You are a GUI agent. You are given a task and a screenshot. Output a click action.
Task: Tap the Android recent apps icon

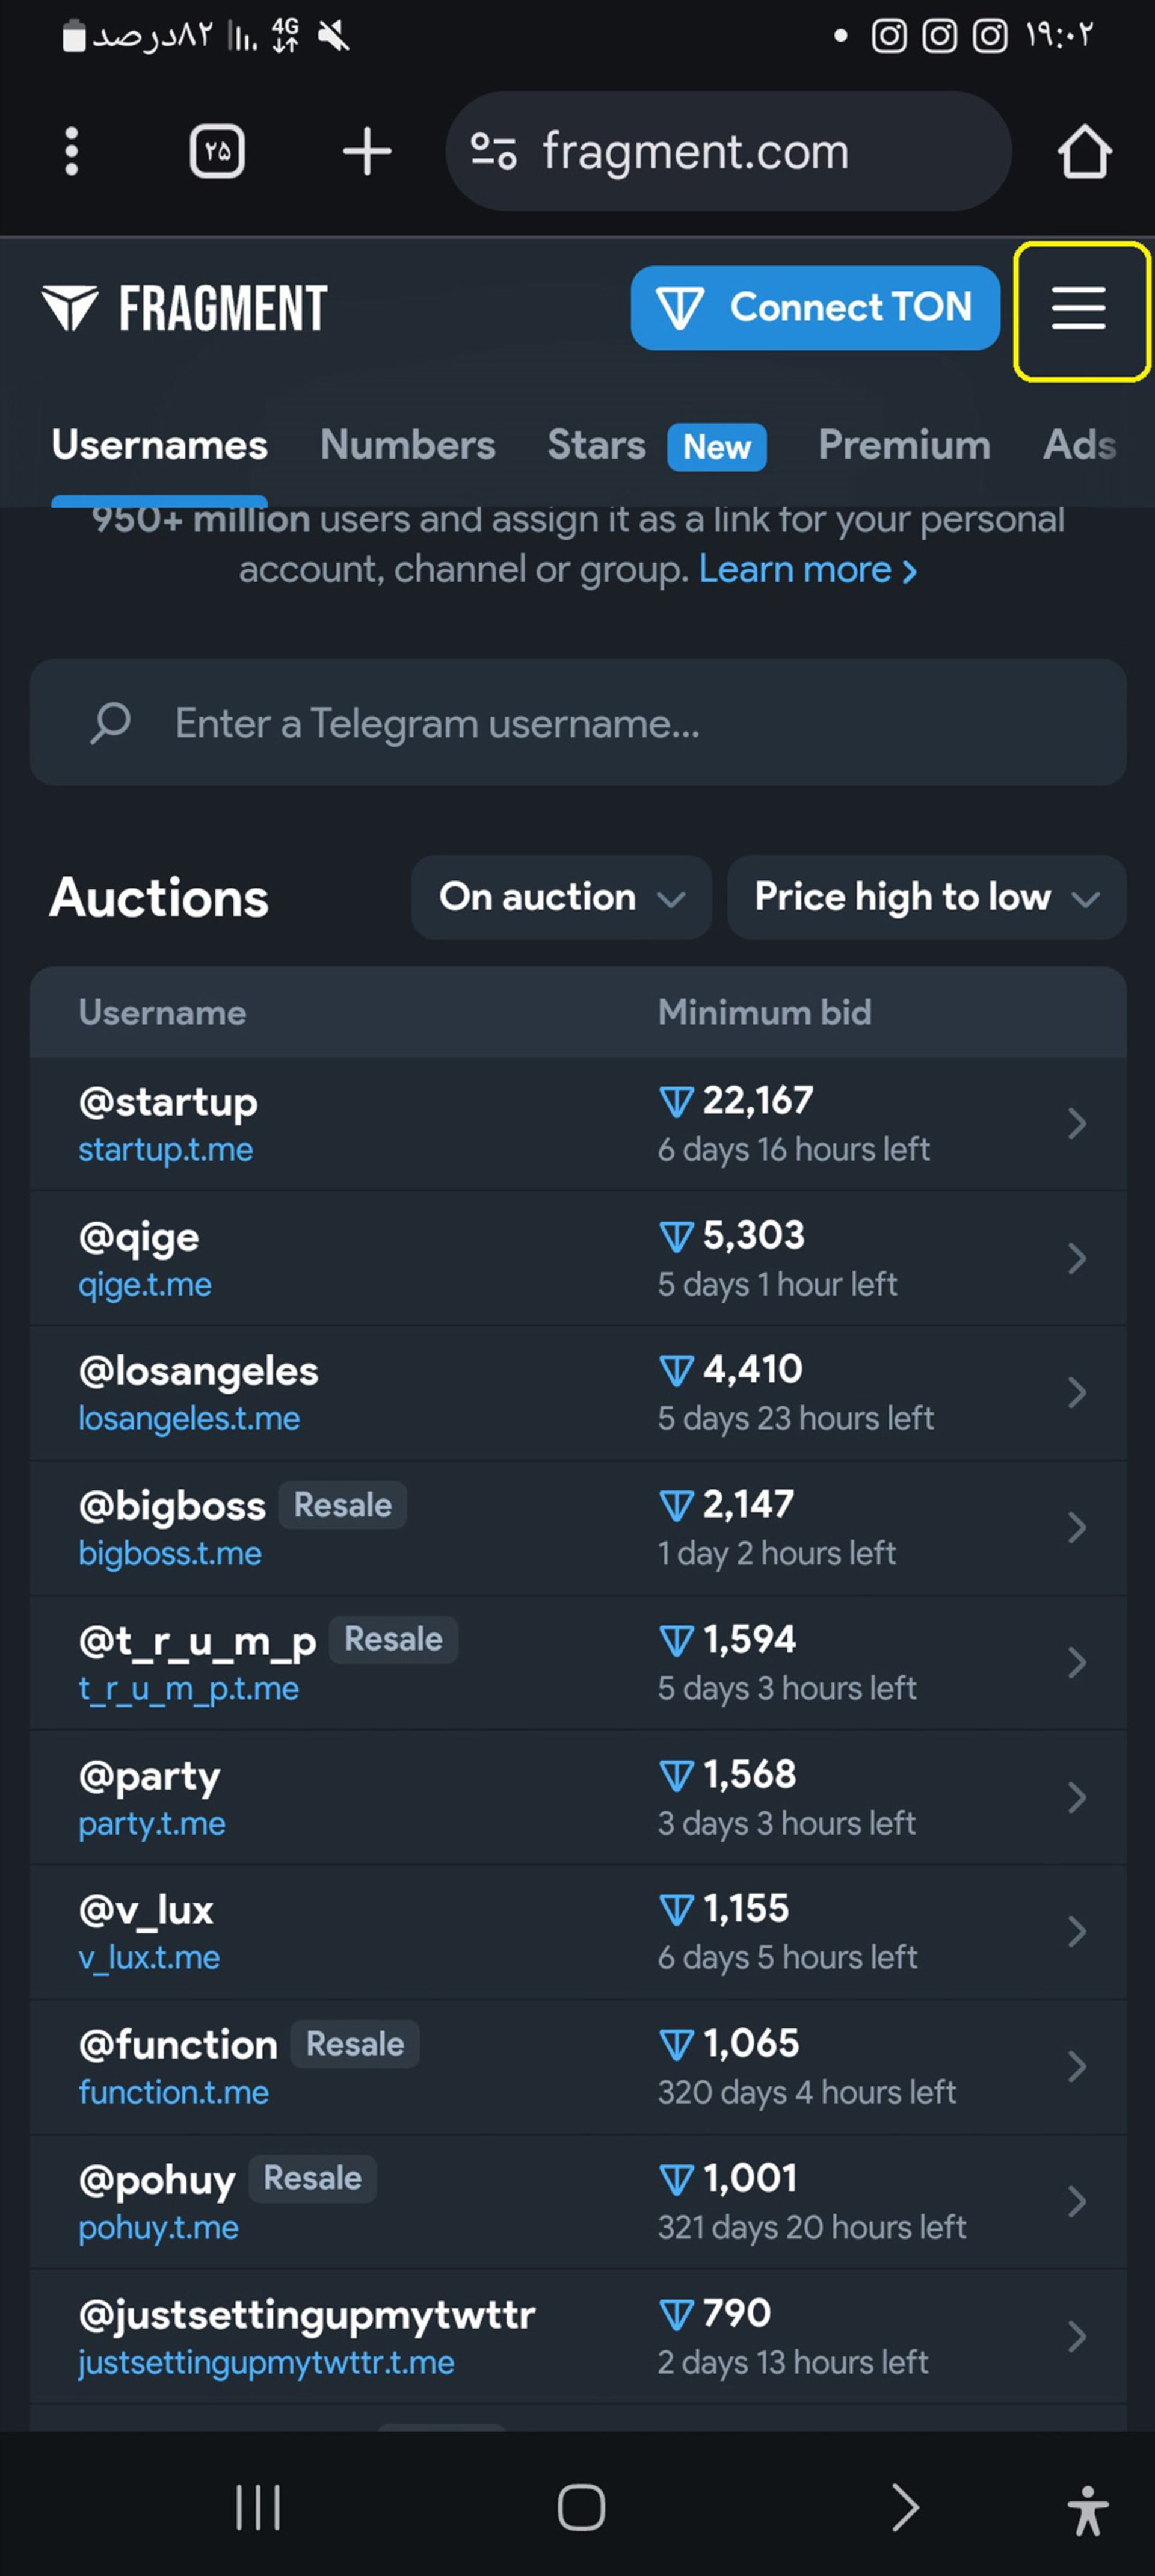coord(258,2508)
